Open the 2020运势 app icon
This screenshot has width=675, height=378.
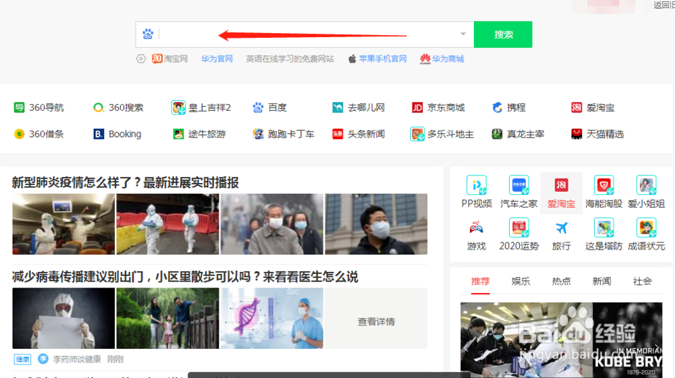(x=518, y=227)
